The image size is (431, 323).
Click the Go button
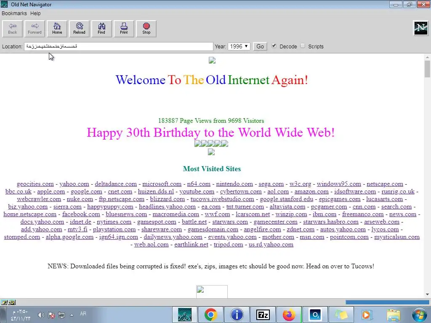pyautogui.click(x=260, y=46)
